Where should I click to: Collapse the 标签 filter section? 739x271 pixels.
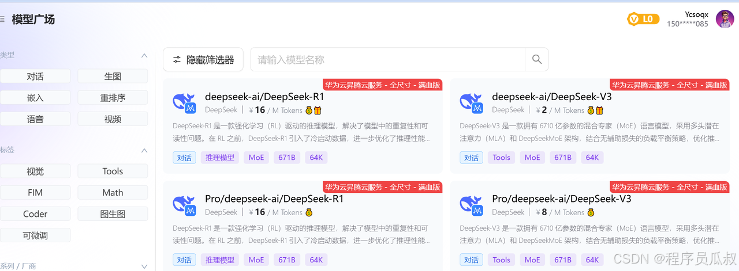tap(144, 150)
